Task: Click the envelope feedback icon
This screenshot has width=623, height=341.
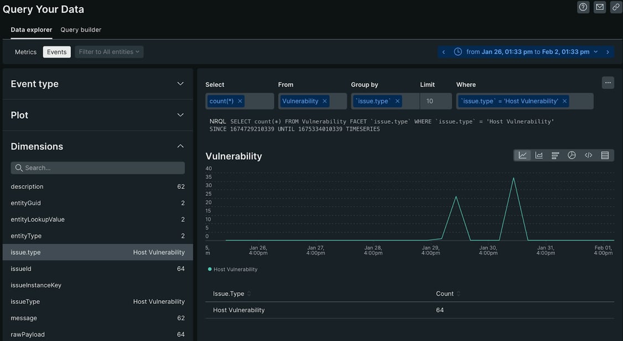Action: coord(599,7)
